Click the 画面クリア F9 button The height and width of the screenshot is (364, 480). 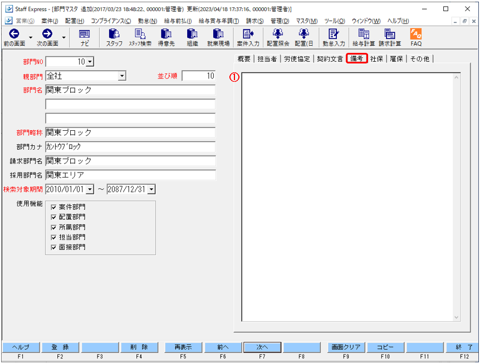click(x=346, y=347)
